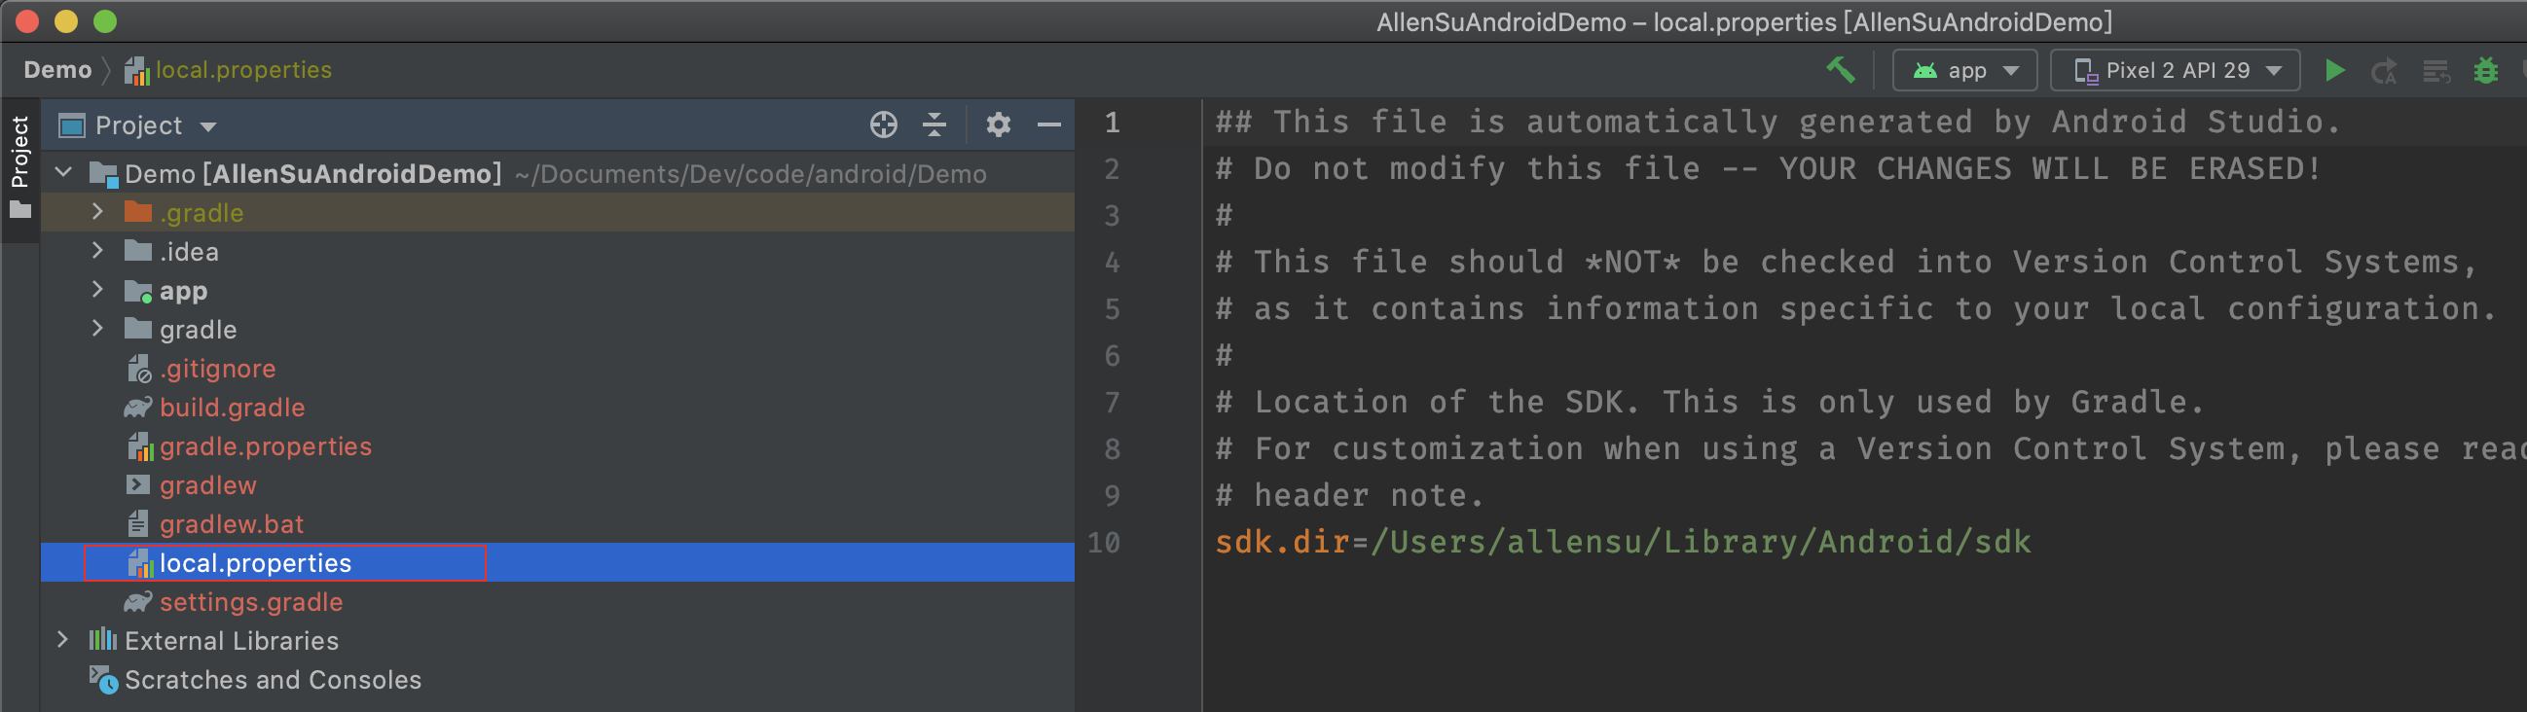Expand the .idea folder arrow
The height and width of the screenshot is (712, 2527).
97,251
